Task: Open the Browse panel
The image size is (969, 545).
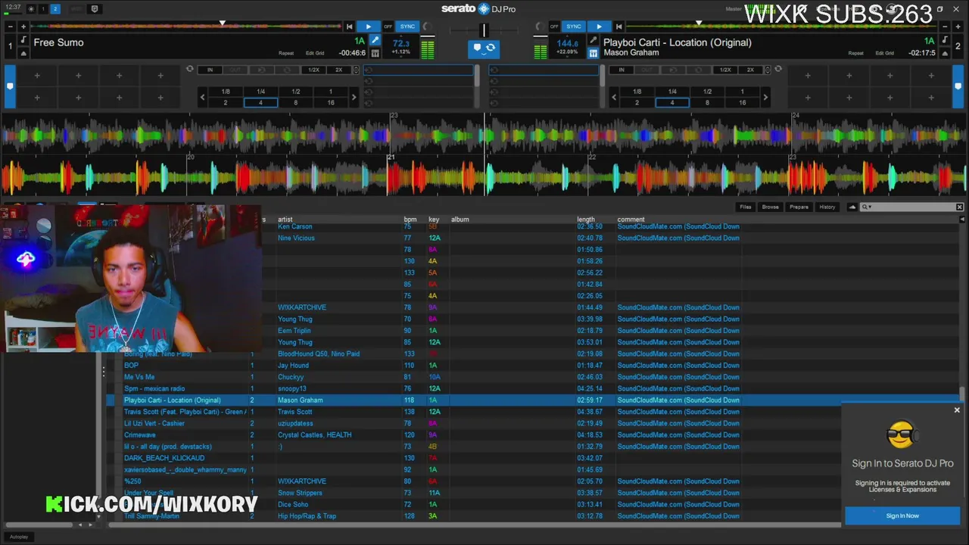Action: point(770,207)
